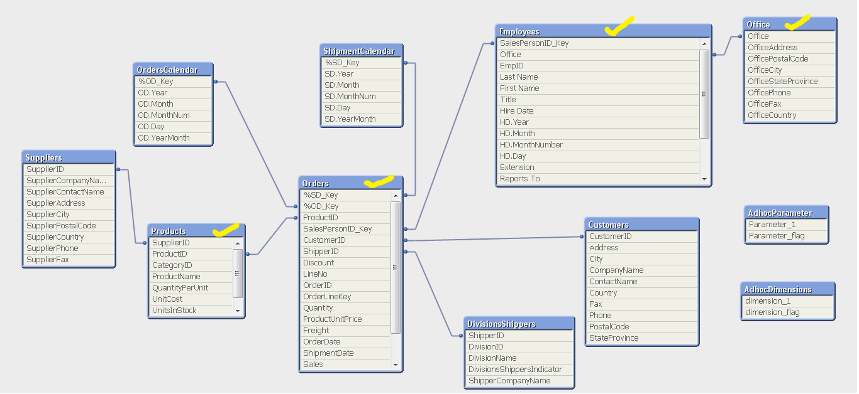Select the AdhocParameter table header

[786, 212]
